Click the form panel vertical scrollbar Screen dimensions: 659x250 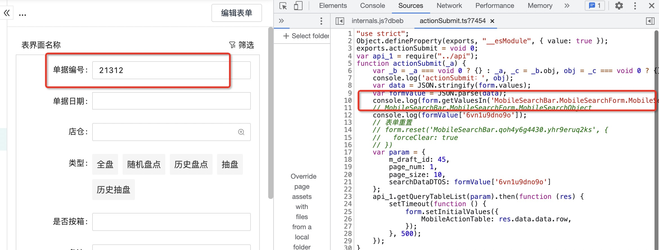[270, 113]
